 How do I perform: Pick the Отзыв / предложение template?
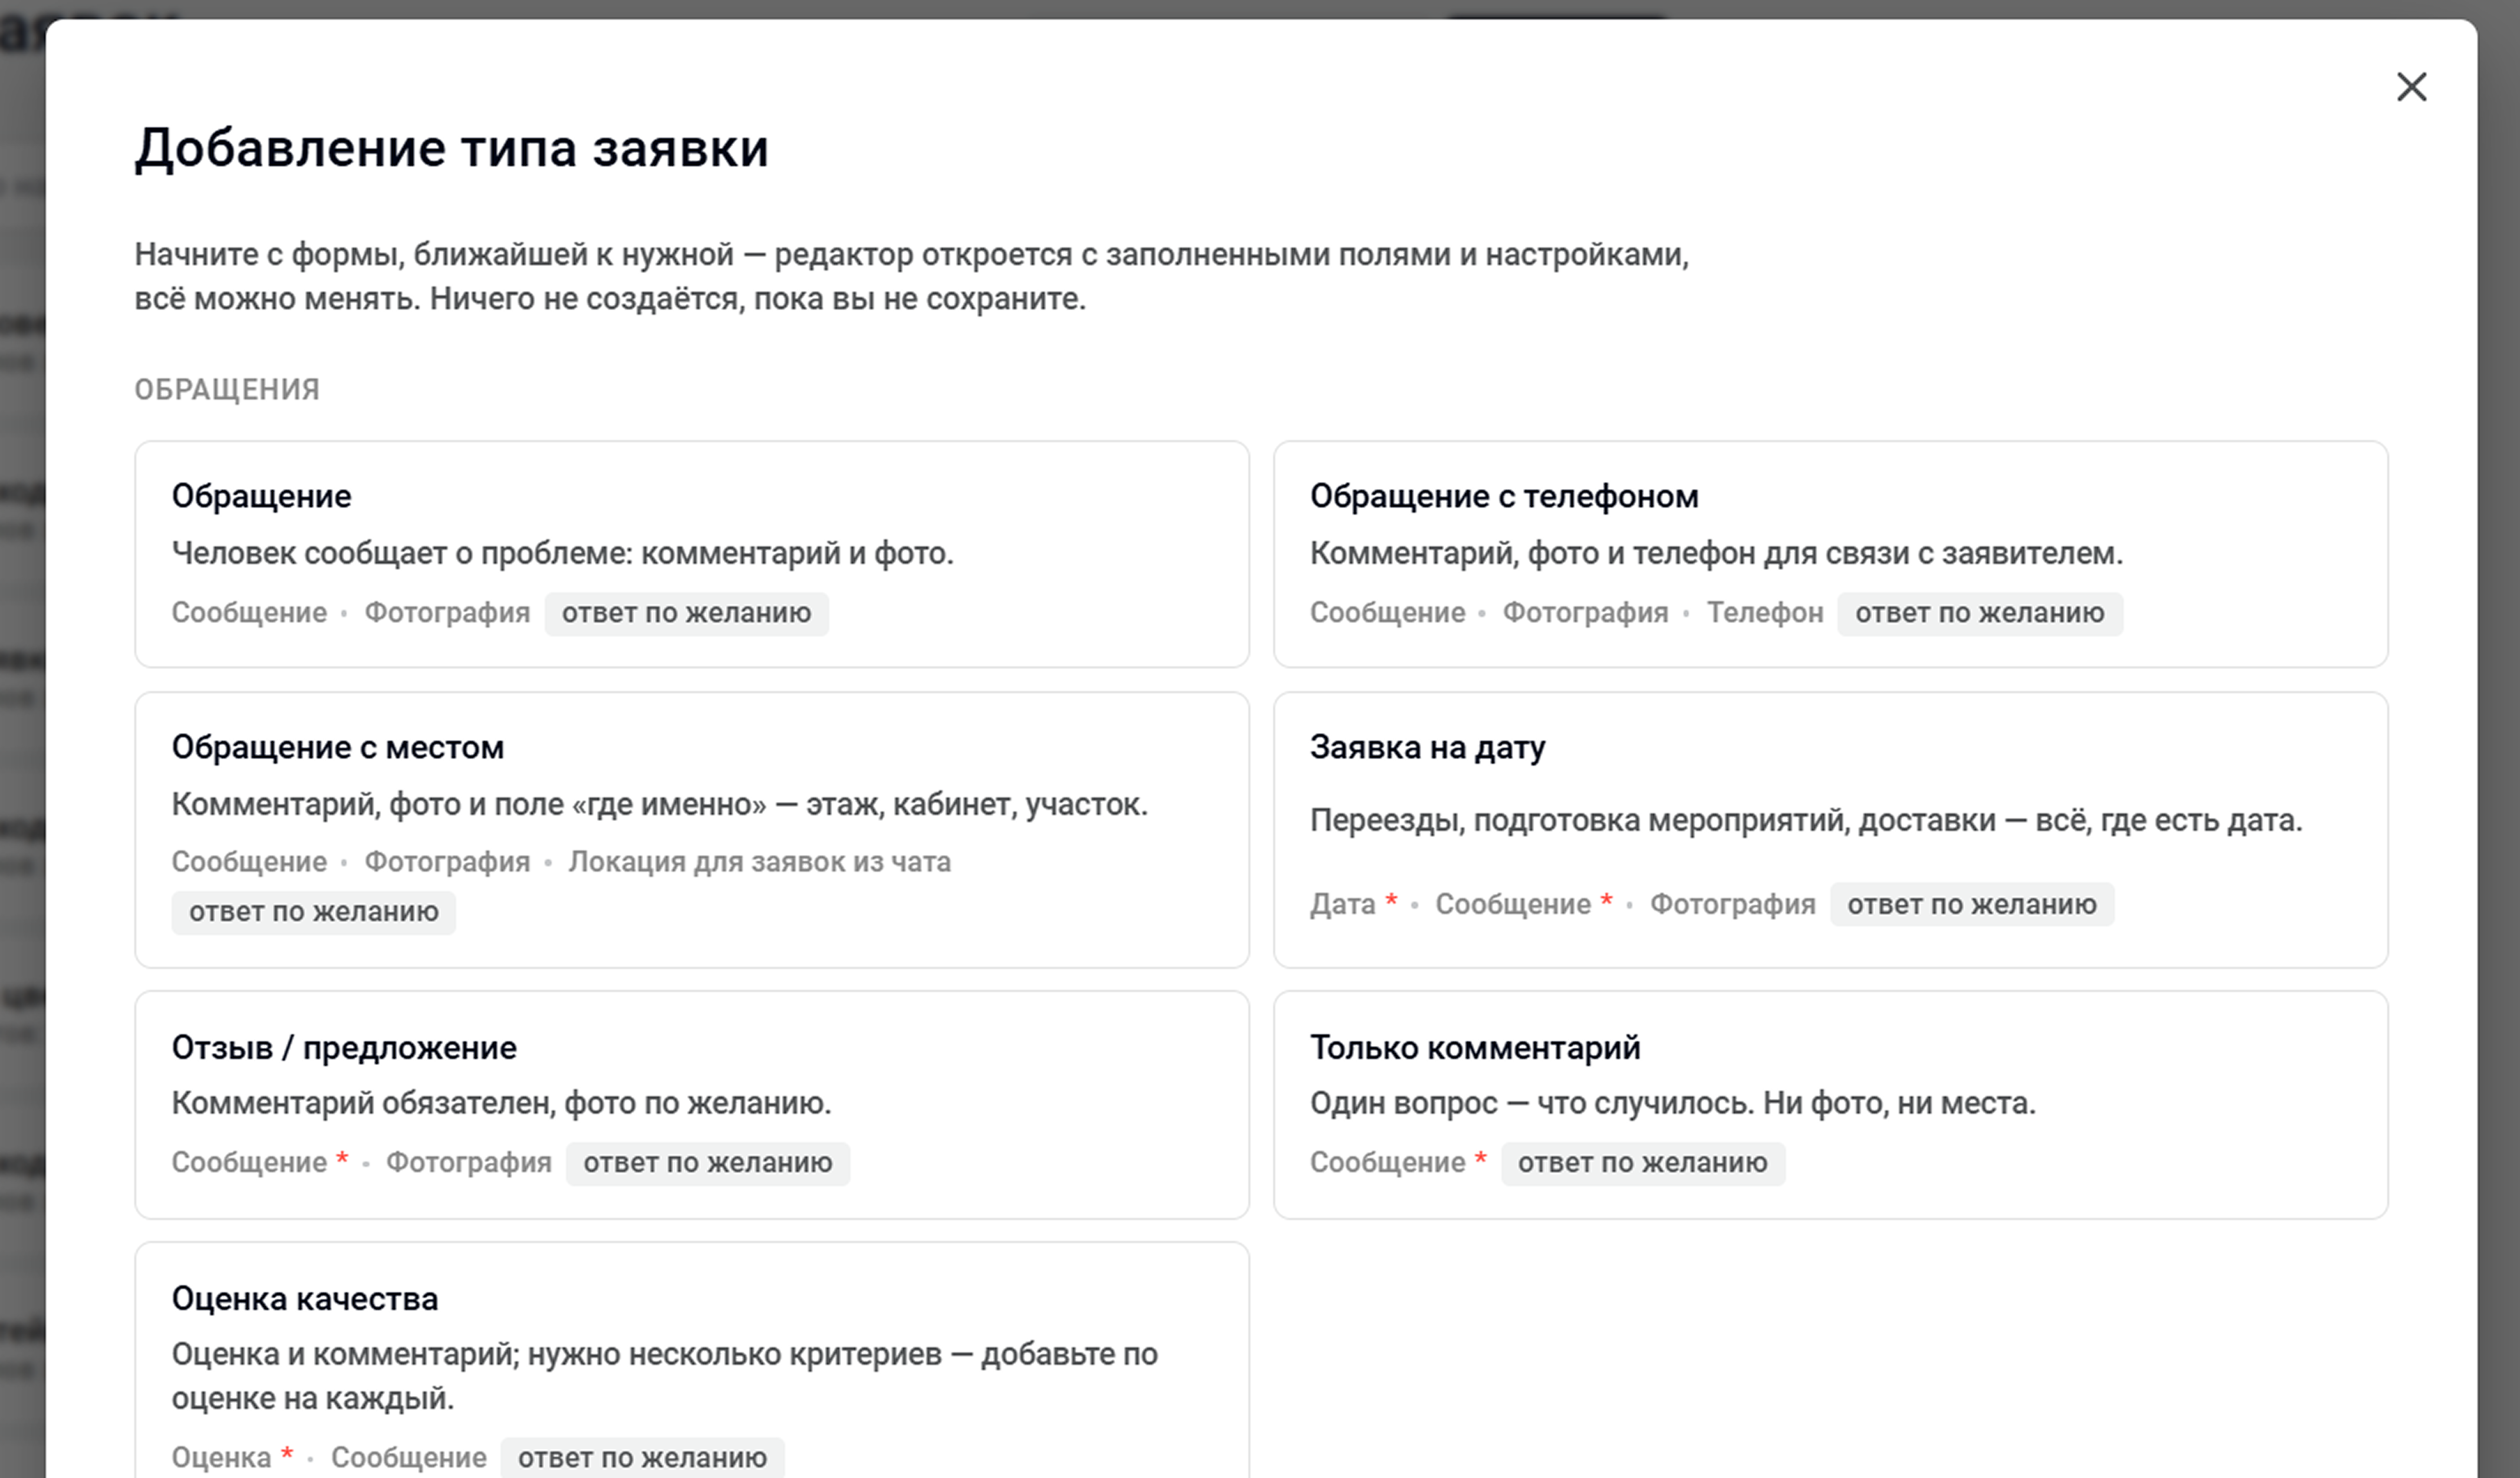click(692, 1105)
